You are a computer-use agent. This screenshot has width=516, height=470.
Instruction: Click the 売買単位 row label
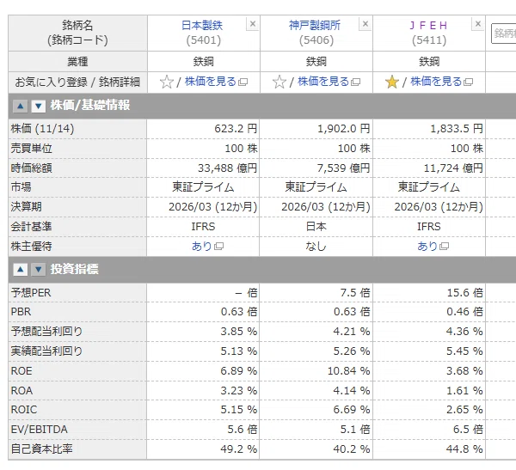[x=32, y=149]
